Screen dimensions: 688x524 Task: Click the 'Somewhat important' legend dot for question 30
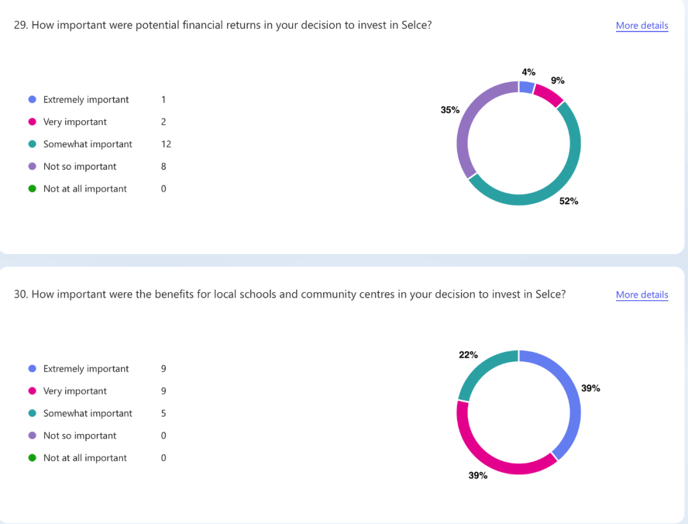(30, 413)
